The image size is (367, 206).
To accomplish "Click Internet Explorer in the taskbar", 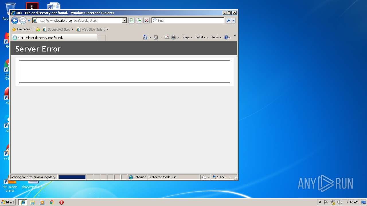I will click(x=23, y=202).
